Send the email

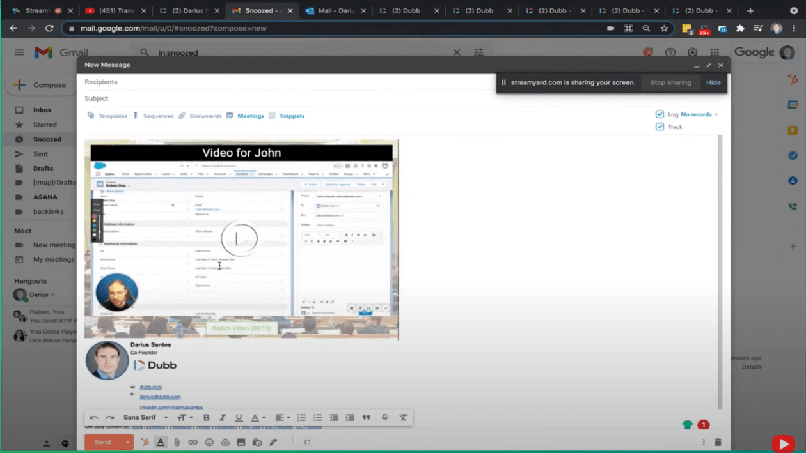103,442
